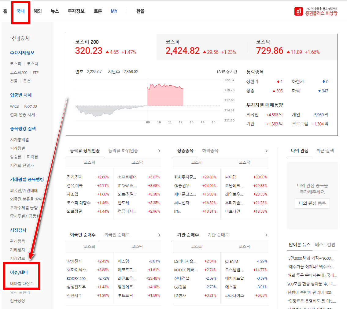Click the KOSPI 200 intraday chart
This screenshot has width=347, height=309.
tap(148, 100)
